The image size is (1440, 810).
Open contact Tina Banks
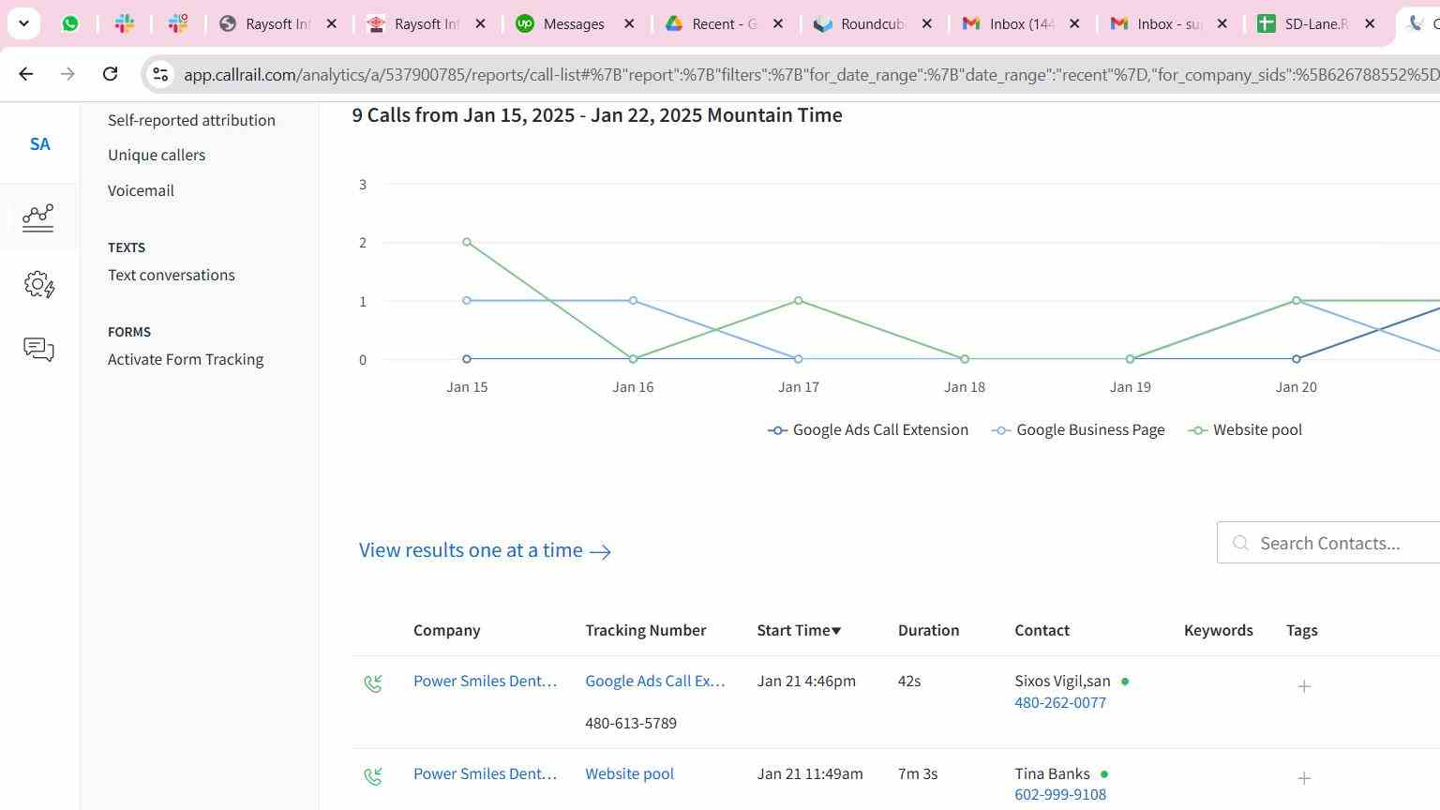(1052, 773)
